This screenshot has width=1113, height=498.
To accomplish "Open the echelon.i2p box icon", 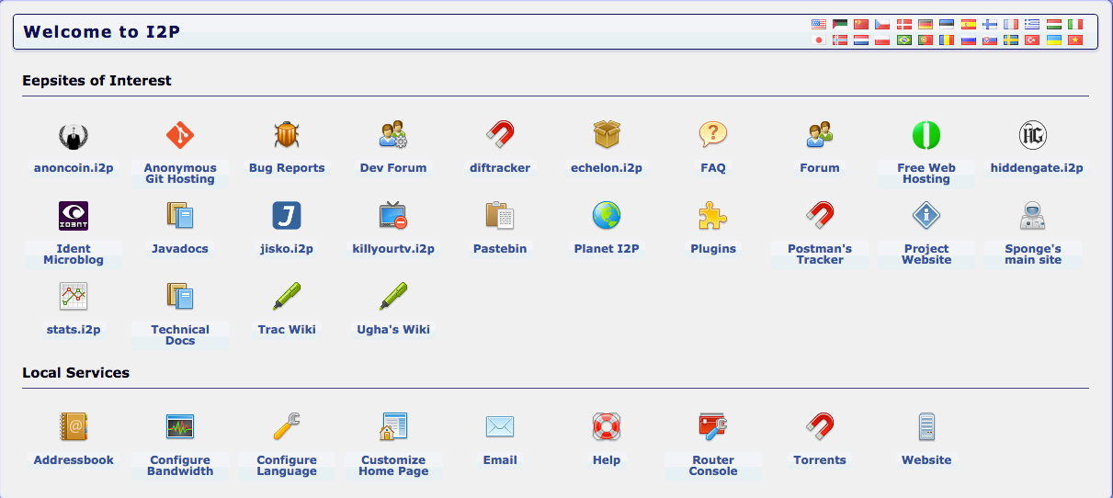I will (607, 136).
